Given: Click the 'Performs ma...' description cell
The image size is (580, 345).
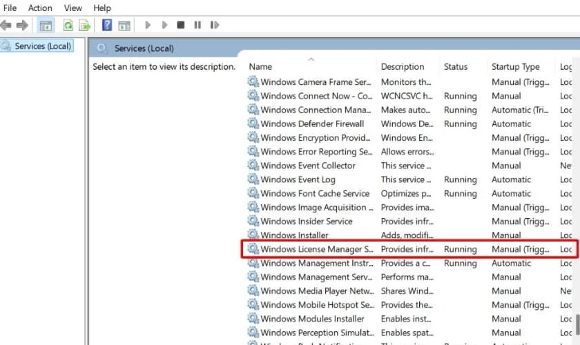Looking at the screenshot, I should click(407, 277).
